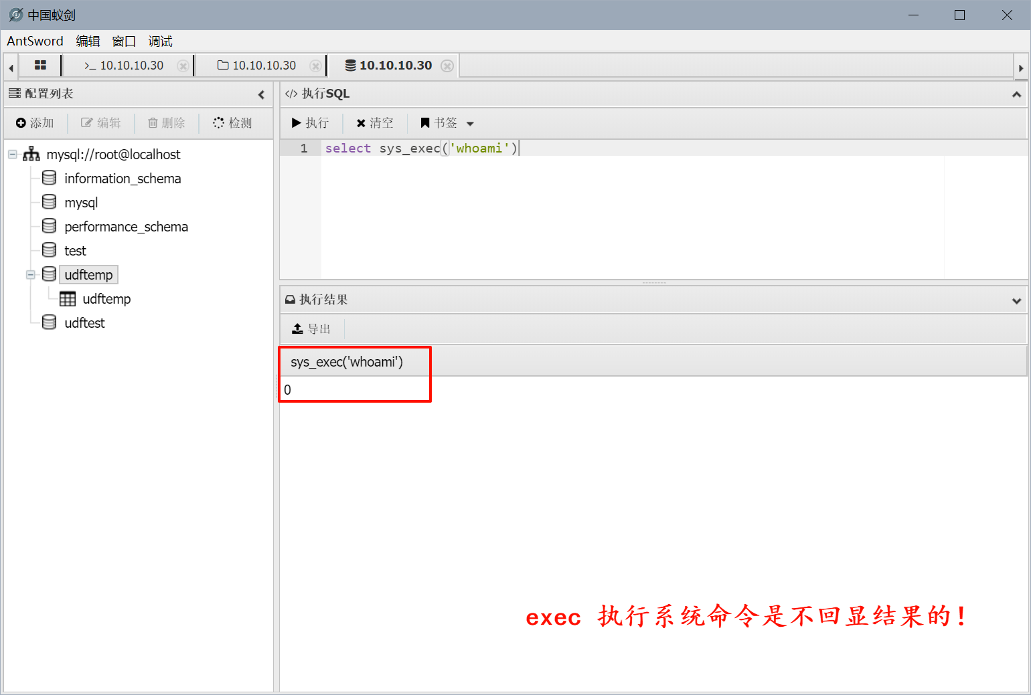Switch to the file manager 10.10.10.30 tab
1031x695 pixels.
[257, 66]
